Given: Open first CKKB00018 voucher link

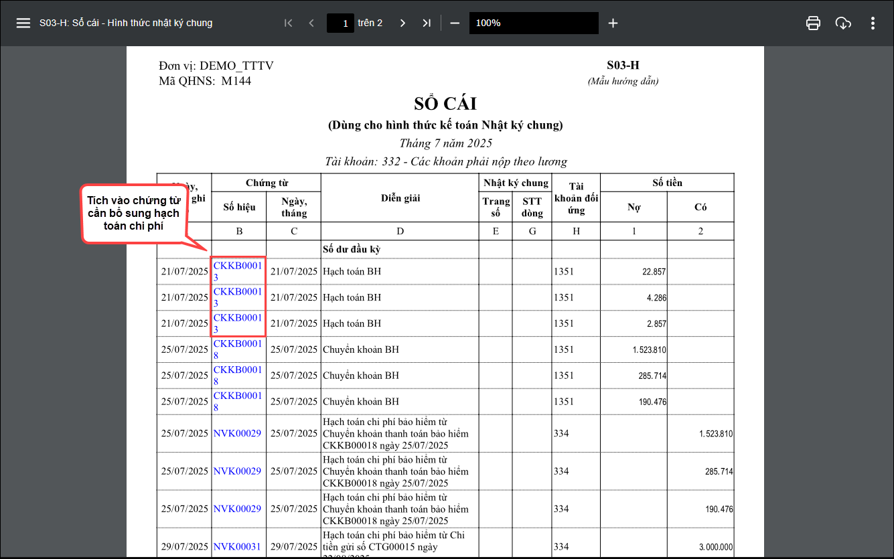Looking at the screenshot, I should [238, 344].
